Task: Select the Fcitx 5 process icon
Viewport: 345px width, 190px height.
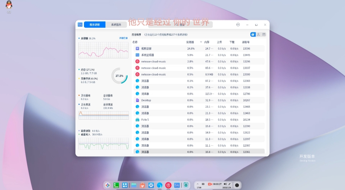Action: pos(137,120)
